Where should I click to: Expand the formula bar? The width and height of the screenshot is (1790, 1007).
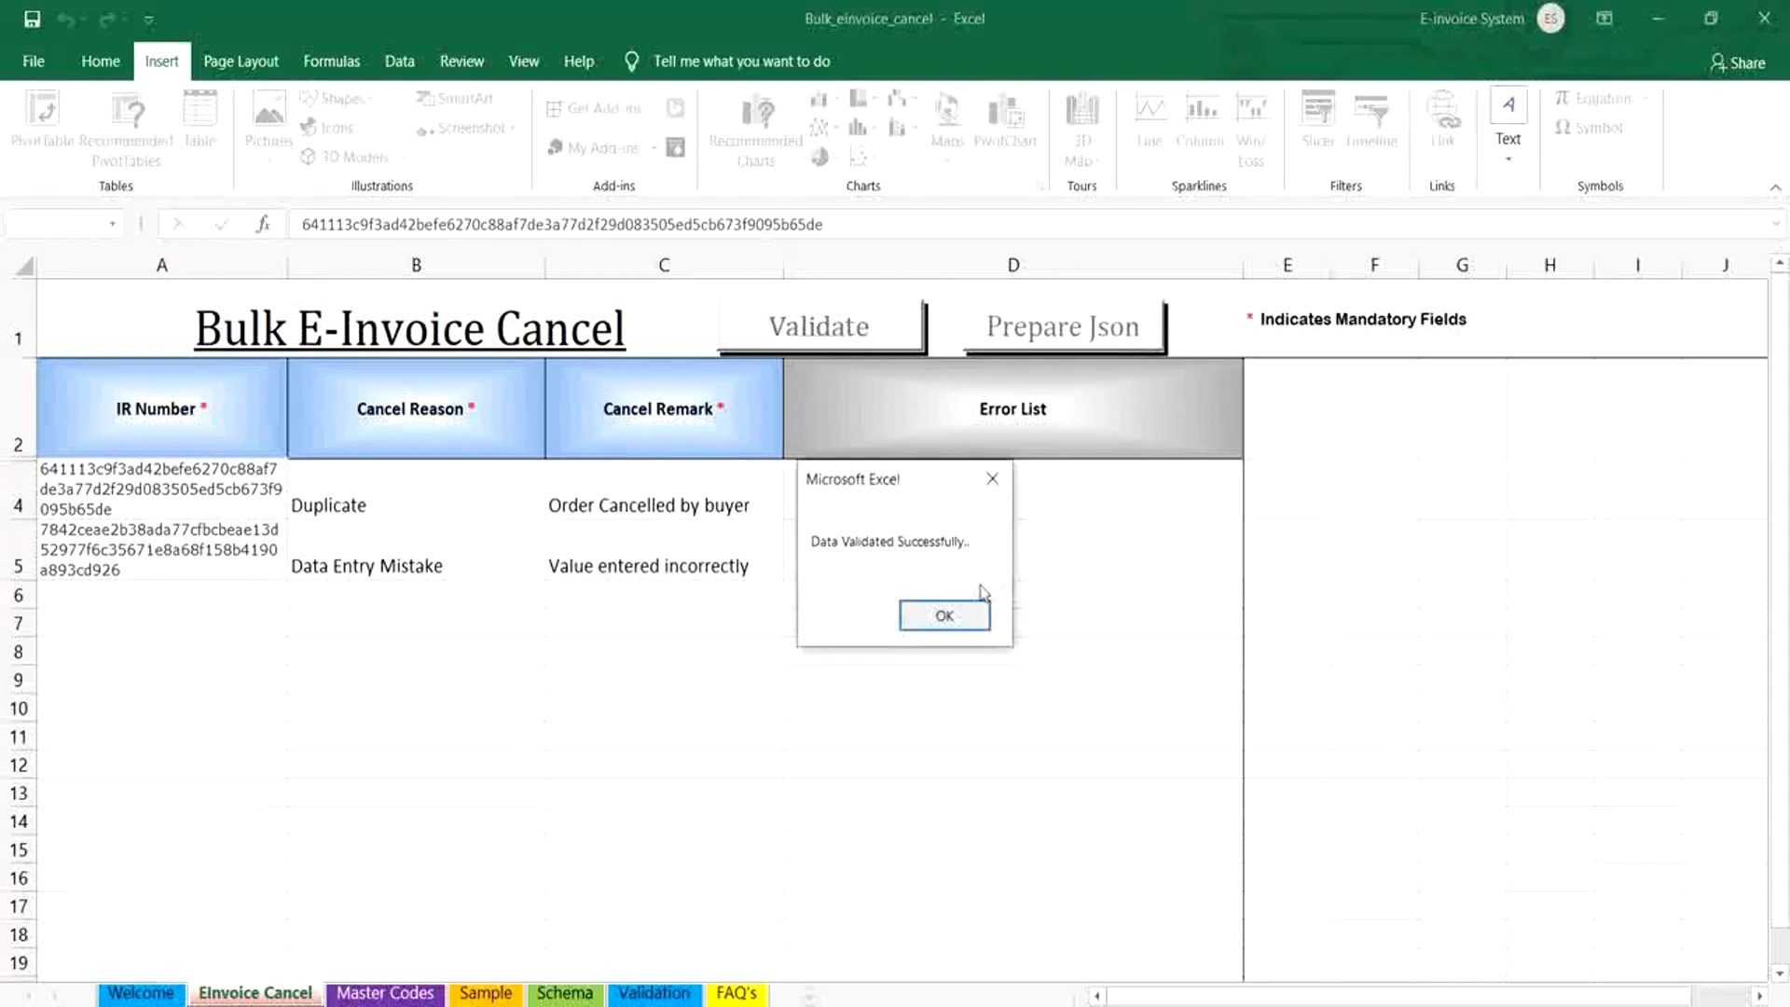coord(1775,224)
